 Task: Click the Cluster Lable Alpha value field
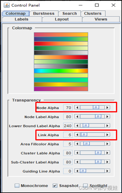pos(68,153)
